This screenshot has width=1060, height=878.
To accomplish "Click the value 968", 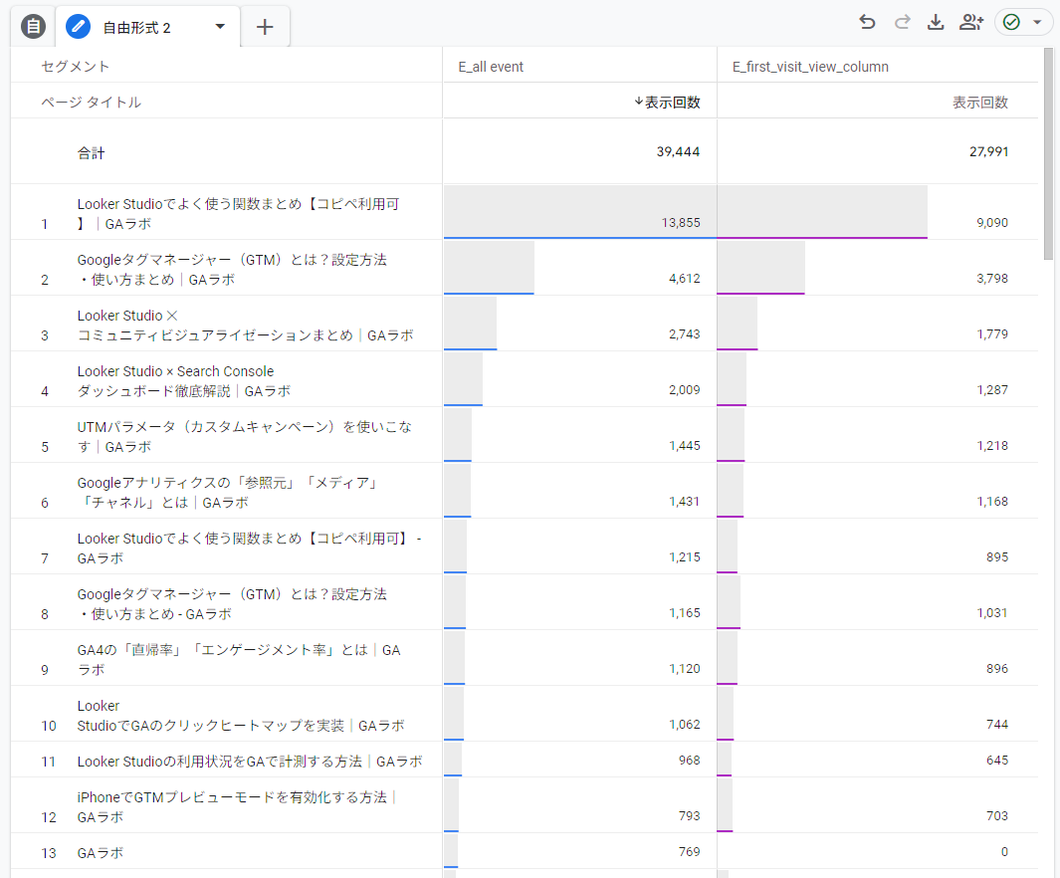I will click(689, 761).
